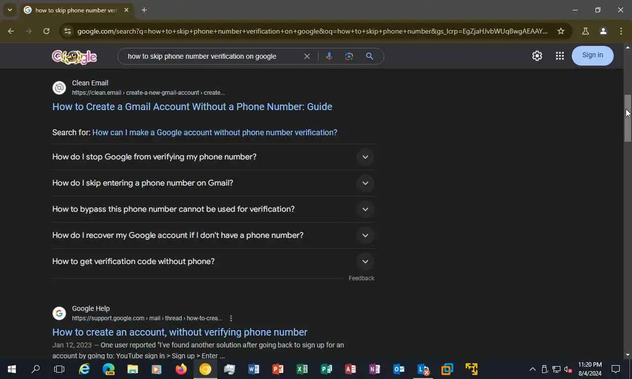Select the 'how to skip phone number' tab
Screen dimensions: 632x379
76,10
